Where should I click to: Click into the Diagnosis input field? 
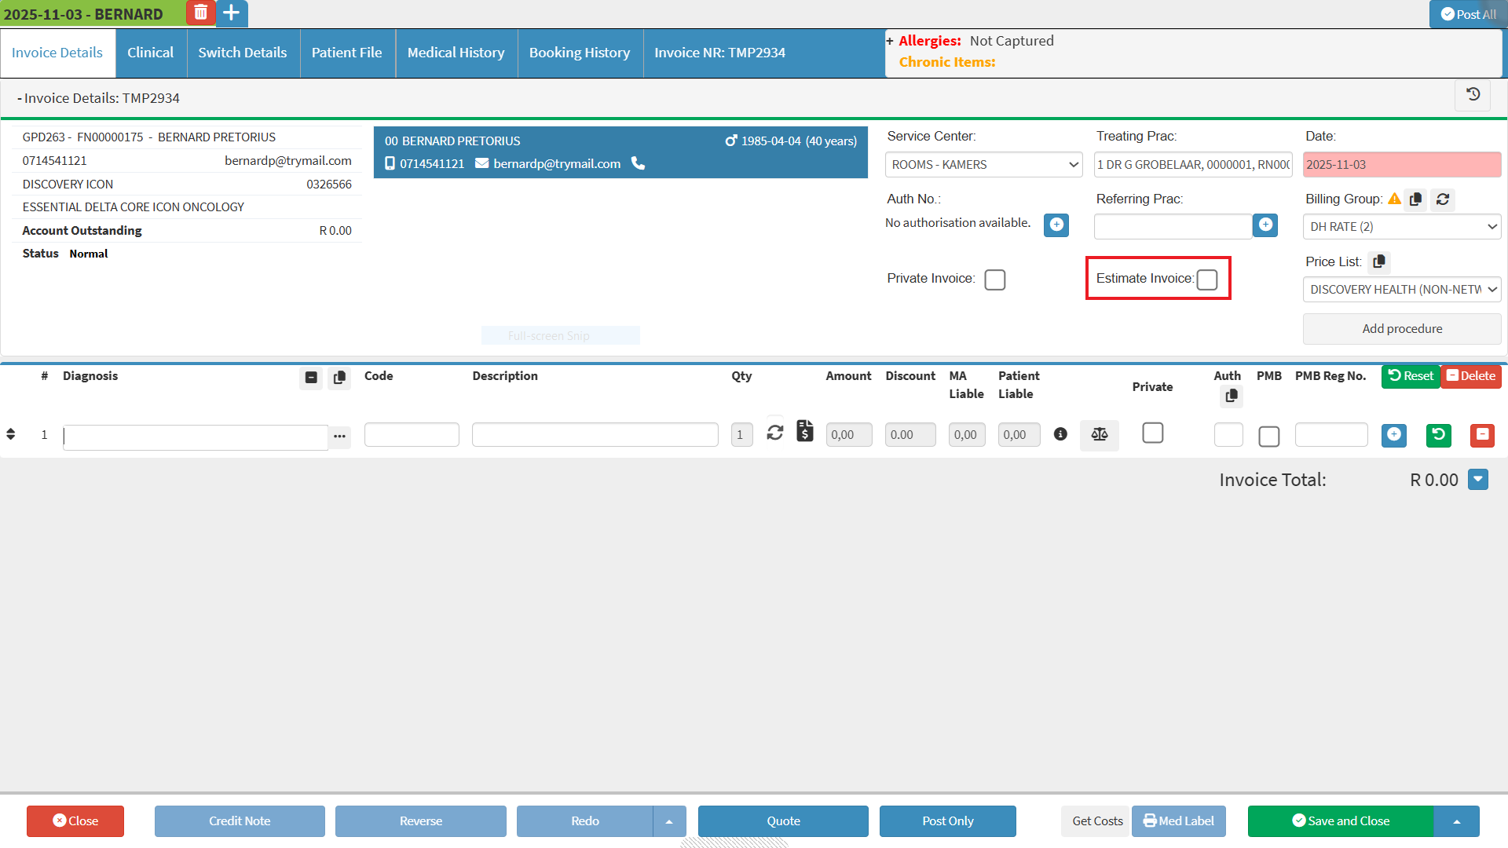(x=195, y=437)
